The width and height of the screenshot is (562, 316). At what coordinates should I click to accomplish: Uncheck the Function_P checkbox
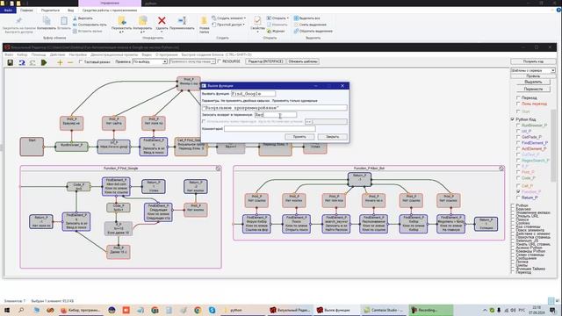point(518,191)
